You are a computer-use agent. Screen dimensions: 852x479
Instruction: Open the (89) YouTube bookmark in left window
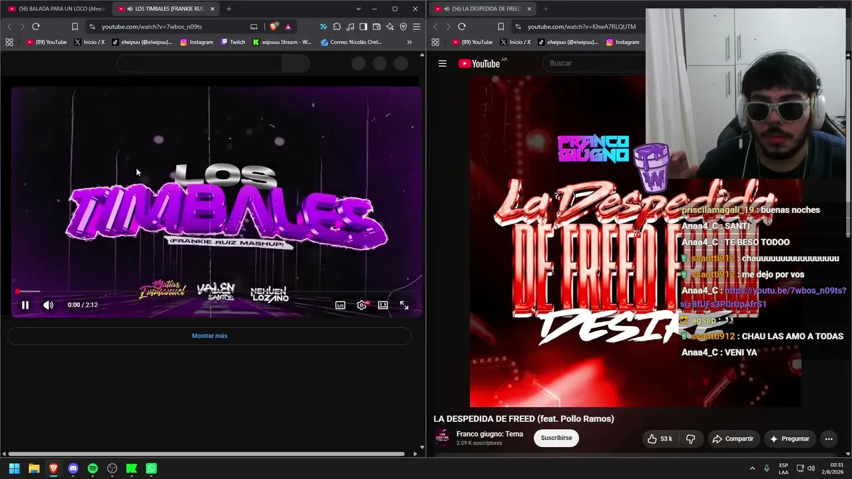click(x=47, y=42)
